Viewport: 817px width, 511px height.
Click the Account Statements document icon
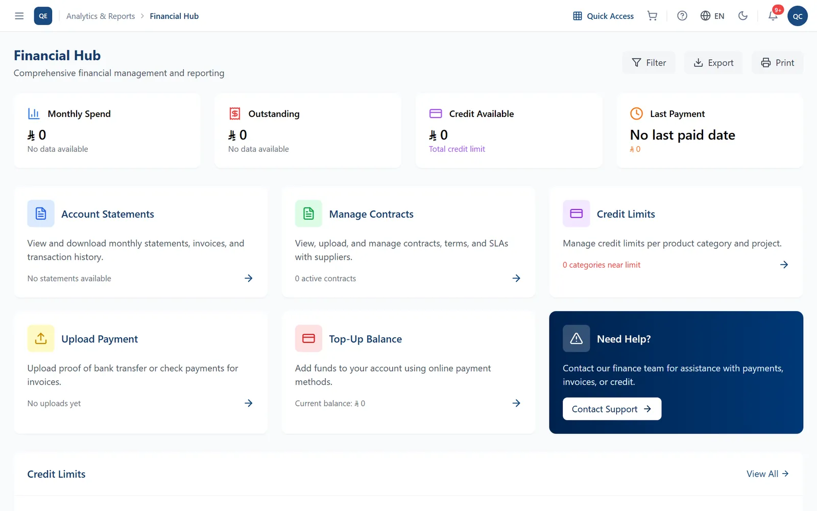point(41,214)
